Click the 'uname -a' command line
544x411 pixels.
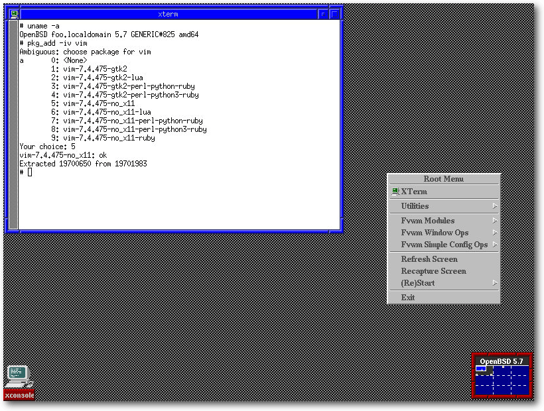point(40,26)
